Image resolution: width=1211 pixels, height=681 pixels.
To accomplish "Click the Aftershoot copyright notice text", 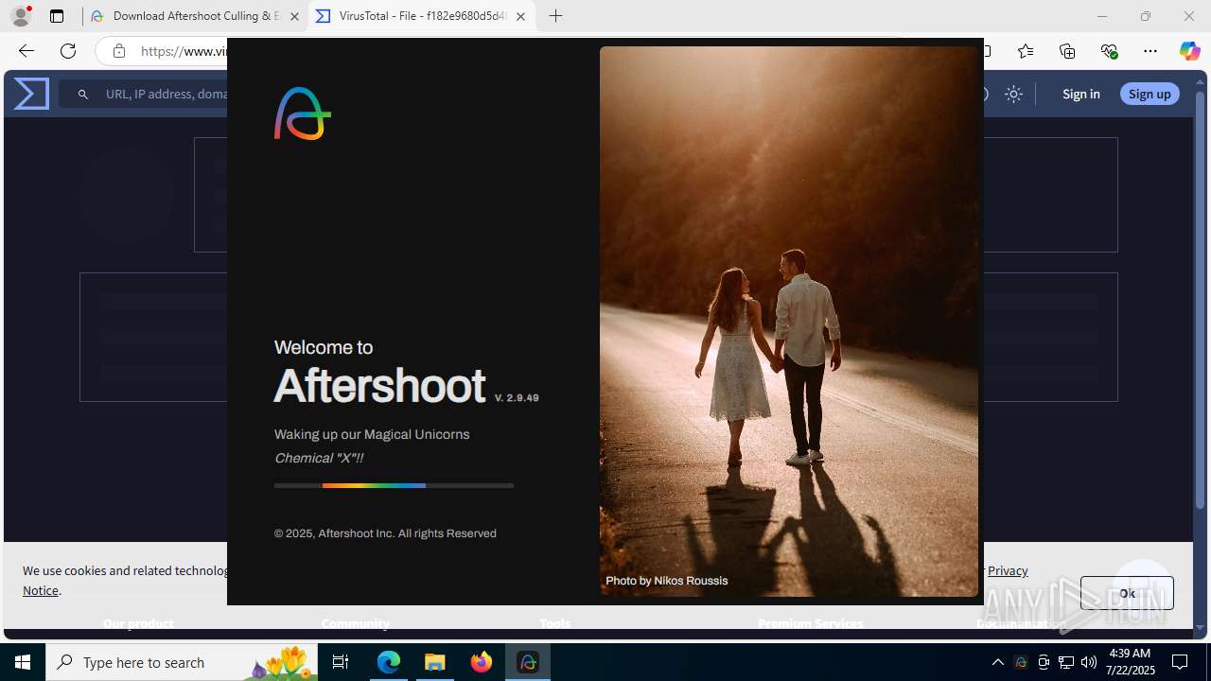I will (x=385, y=533).
